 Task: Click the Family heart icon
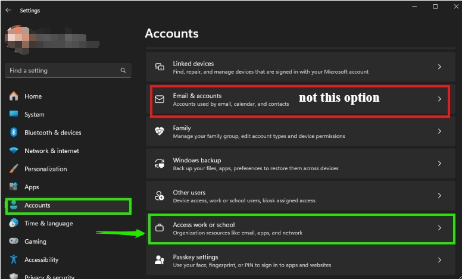(x=160, y=131)
